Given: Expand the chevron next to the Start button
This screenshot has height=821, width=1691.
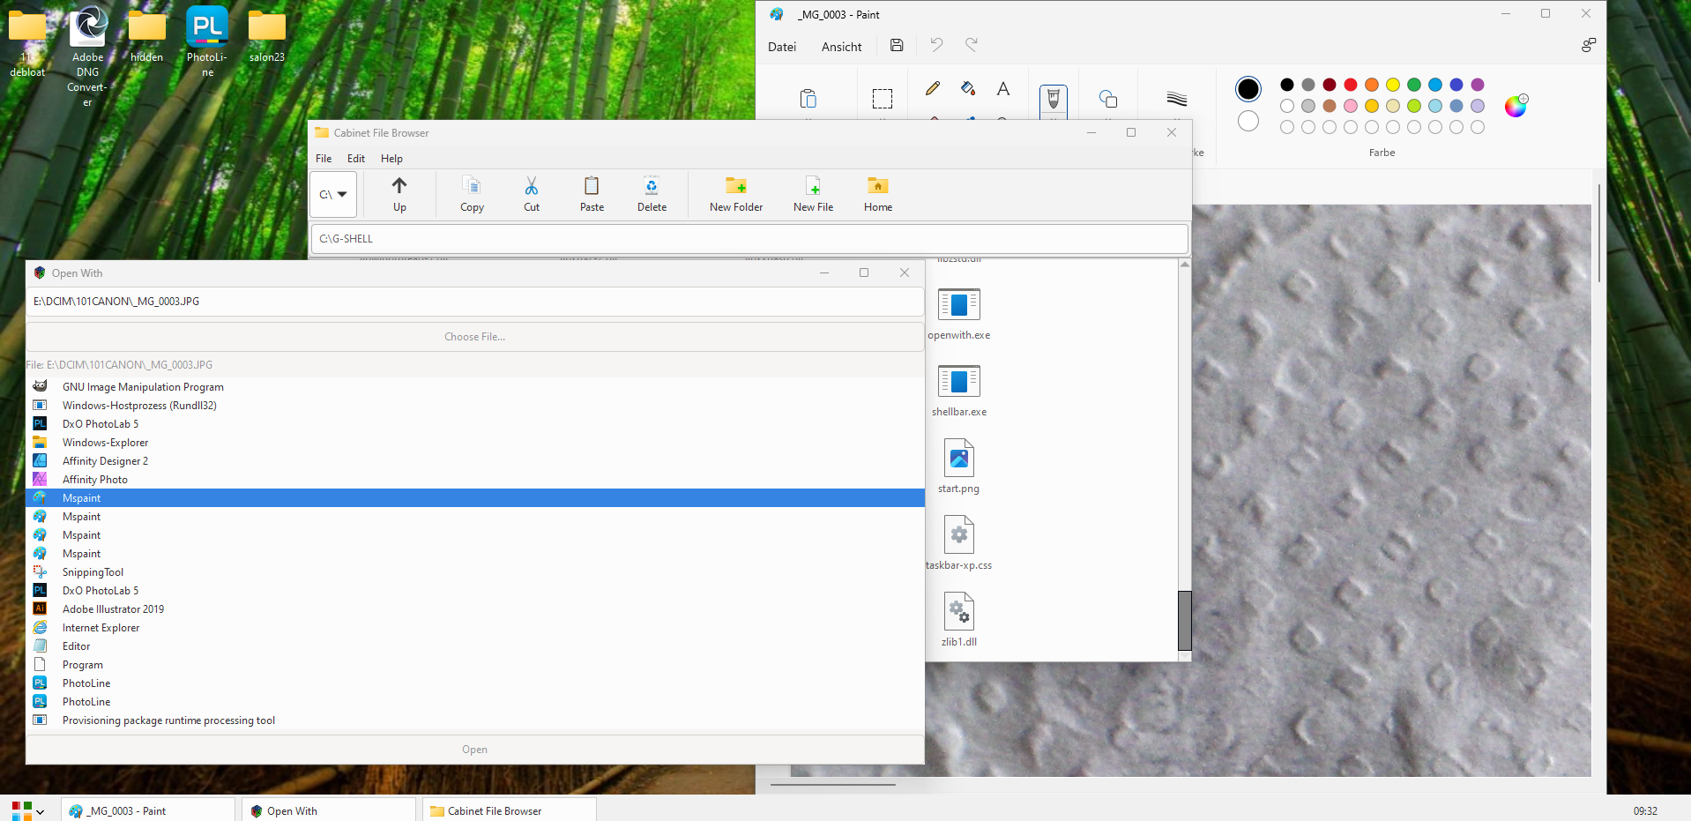Looking at the screenshot, I should click(x=40, y=812).
